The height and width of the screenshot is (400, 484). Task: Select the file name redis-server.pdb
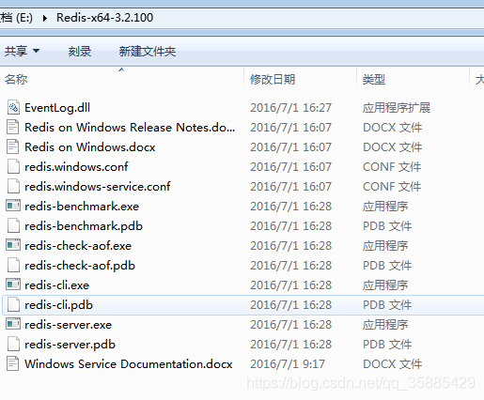[x=70, y=345]
